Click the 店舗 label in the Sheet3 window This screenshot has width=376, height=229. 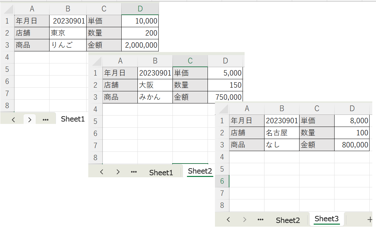point(247,133)
